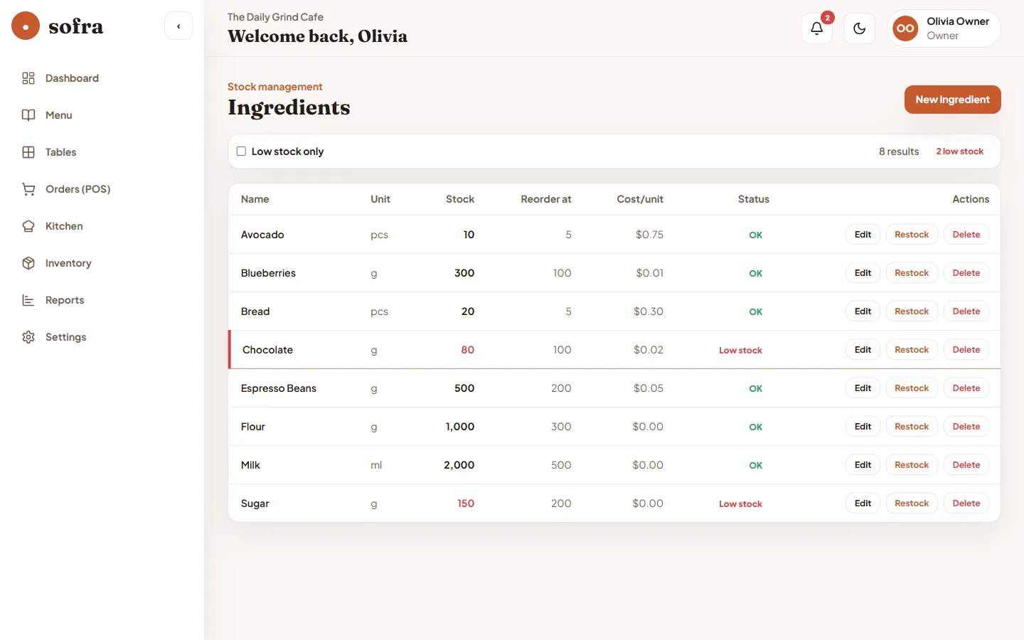Enable the Low stock only checkbox
1024x640 pixels.
(x=241, y=151)
